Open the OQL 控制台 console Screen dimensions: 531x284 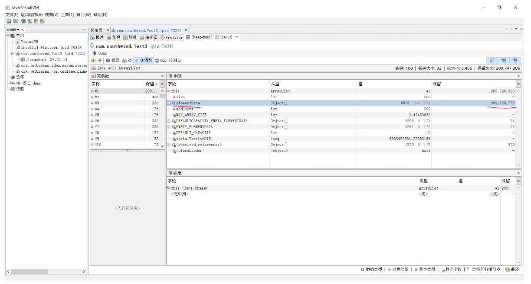[x=168, y=61]
